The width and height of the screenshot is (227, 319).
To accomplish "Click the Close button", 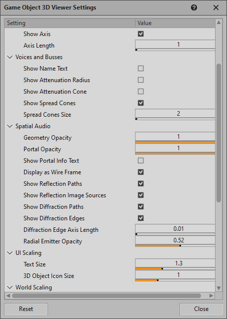I will coord(201,309).
